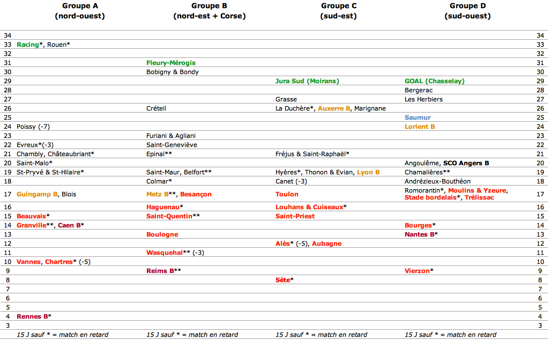Click red Stade bordelais entry

[x=430, y=197]
